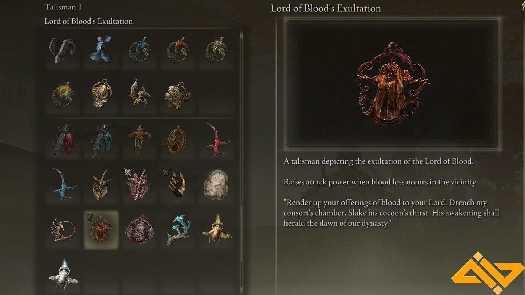The width and height of the screenshot is (525, 295).
Task: Select the silver scarab talisman
Action: (63, 274)
